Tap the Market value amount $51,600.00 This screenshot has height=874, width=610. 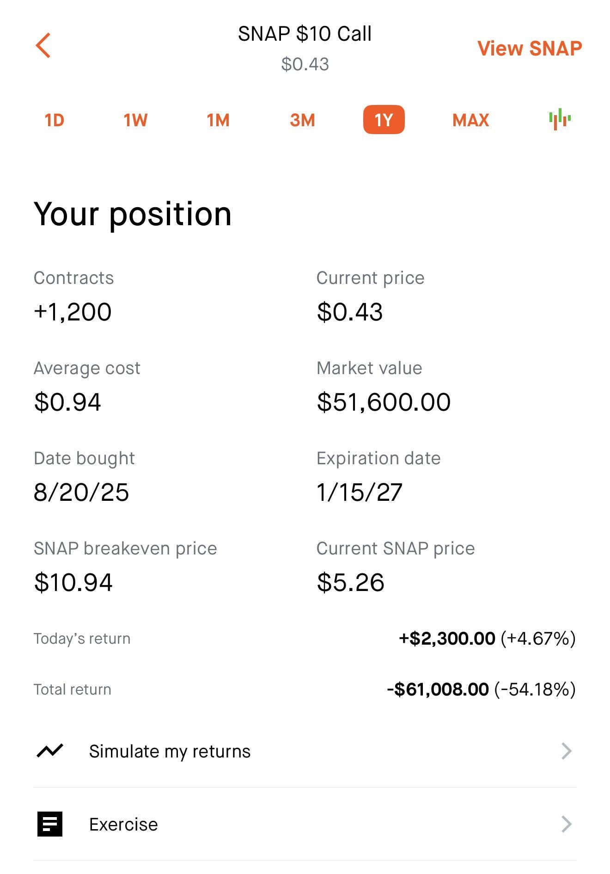[x=384, y=402]
